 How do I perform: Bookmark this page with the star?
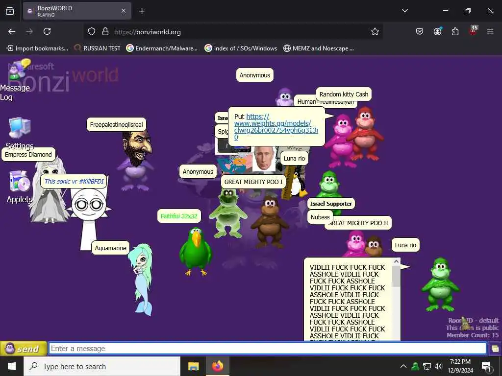pos(375,31)
